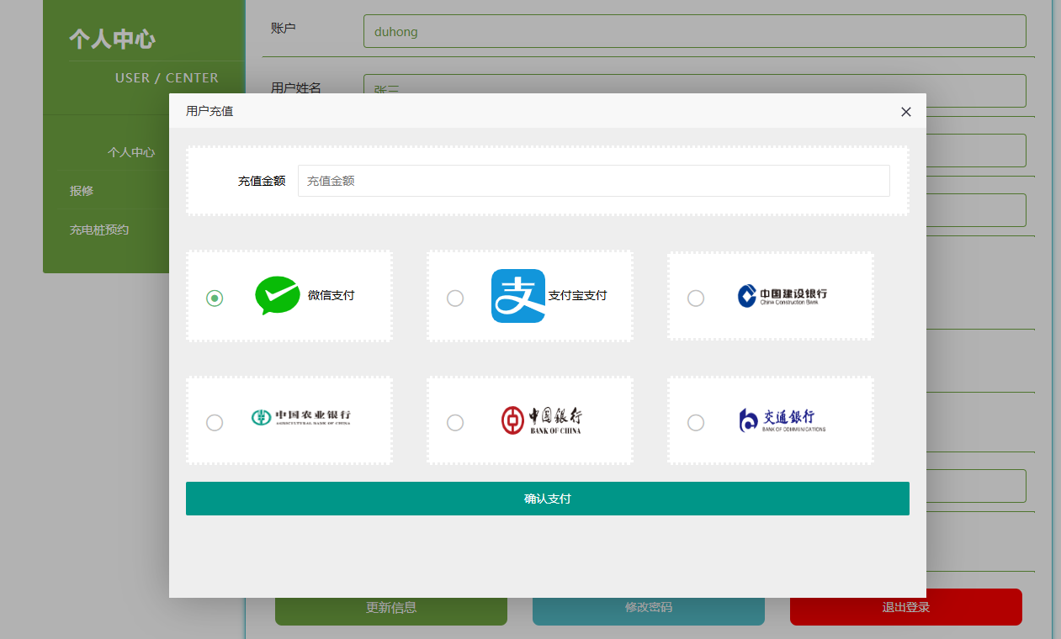The height and width of the screenshot is (639, 1061).
Task: Click the 更新信息 button behind the dialog
Action: pos(391,611)
